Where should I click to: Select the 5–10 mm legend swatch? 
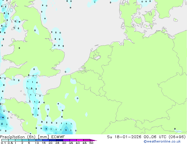click(32, 140)
